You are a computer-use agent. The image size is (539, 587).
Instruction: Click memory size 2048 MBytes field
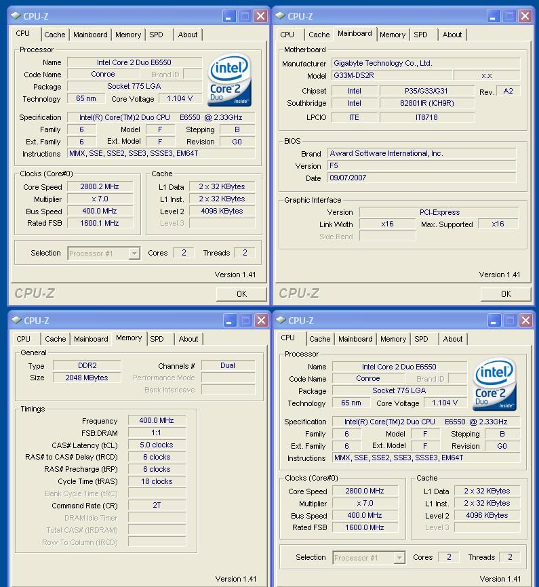tap(87, 378)
